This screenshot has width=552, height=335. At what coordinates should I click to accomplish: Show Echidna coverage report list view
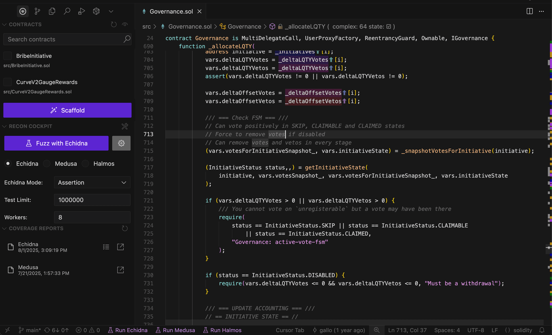point(106,247)
